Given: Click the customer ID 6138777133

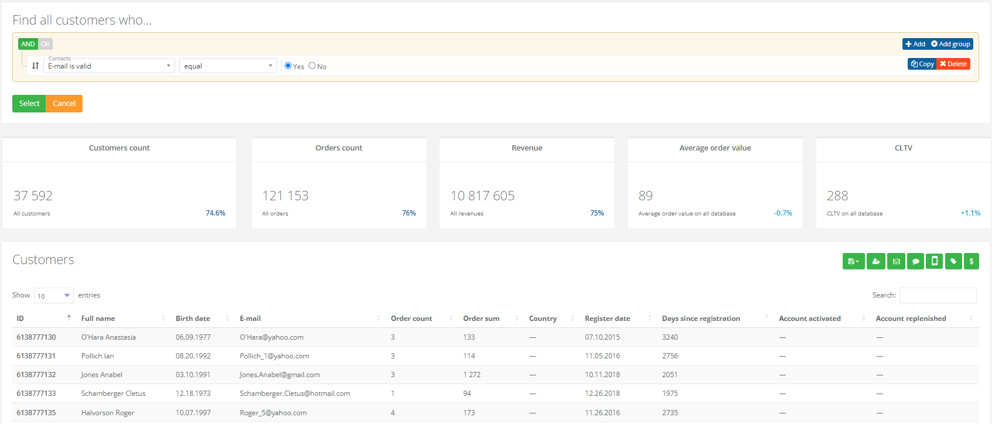Looking at the screenshot, I should [x=36, y=394].
